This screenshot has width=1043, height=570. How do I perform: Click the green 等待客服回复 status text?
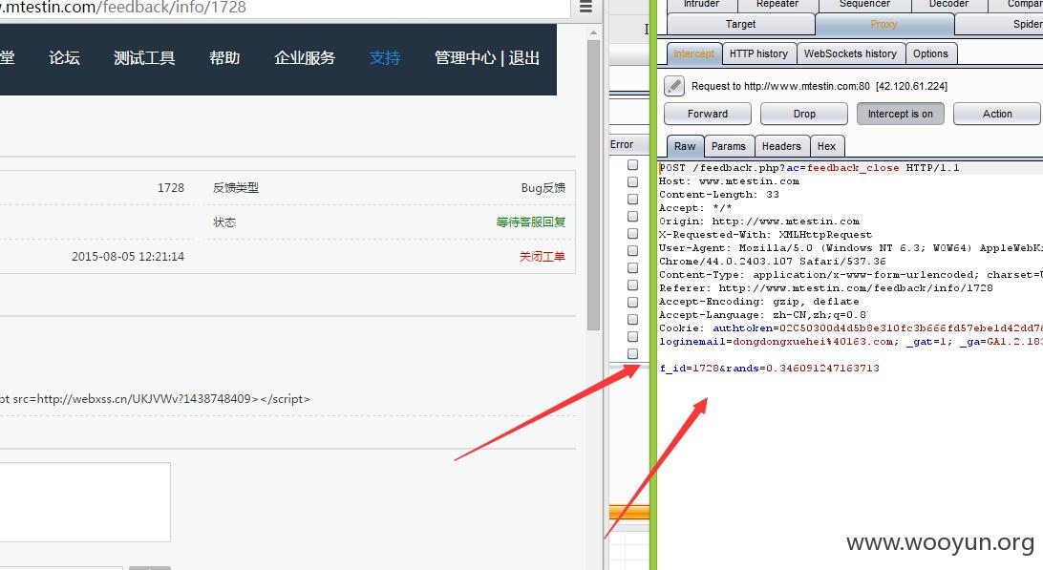point(531,222)
